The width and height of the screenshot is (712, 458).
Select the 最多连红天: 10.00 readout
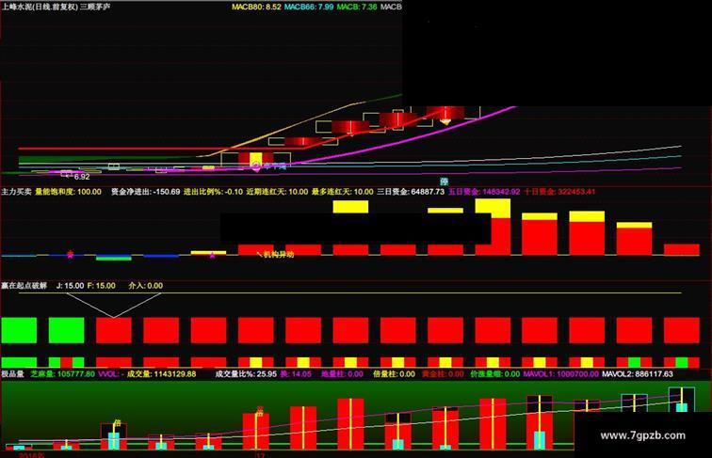[343, 192]
